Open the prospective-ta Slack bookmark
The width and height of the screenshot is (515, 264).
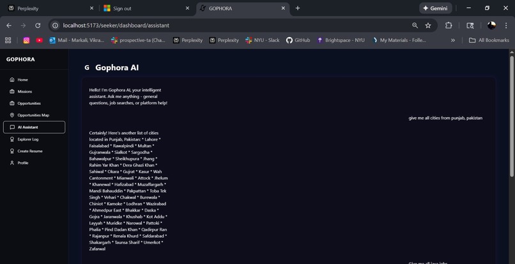pos(138,40)
